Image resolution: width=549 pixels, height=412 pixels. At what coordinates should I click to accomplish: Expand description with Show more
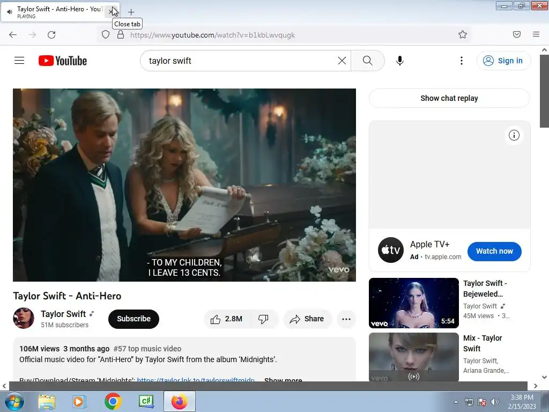(x=283, y=379)
